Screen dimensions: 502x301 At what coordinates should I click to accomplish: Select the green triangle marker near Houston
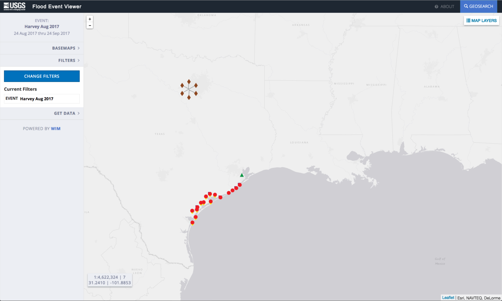(x=242, y=175)
